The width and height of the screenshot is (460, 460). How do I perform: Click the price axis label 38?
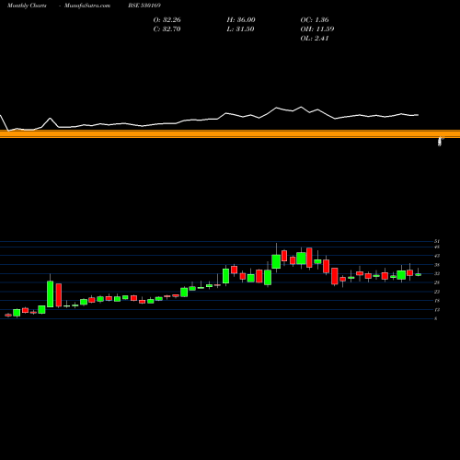point(437,265)
